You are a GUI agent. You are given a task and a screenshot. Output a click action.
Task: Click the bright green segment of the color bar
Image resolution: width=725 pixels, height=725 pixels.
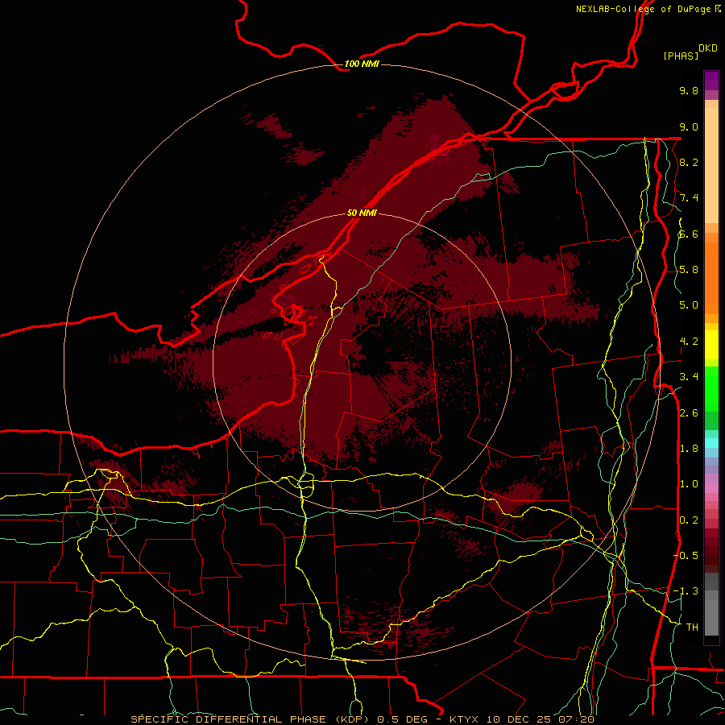coord(711,389)
